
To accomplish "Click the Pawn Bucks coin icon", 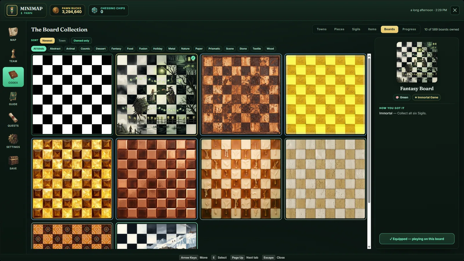I will 56,10.
